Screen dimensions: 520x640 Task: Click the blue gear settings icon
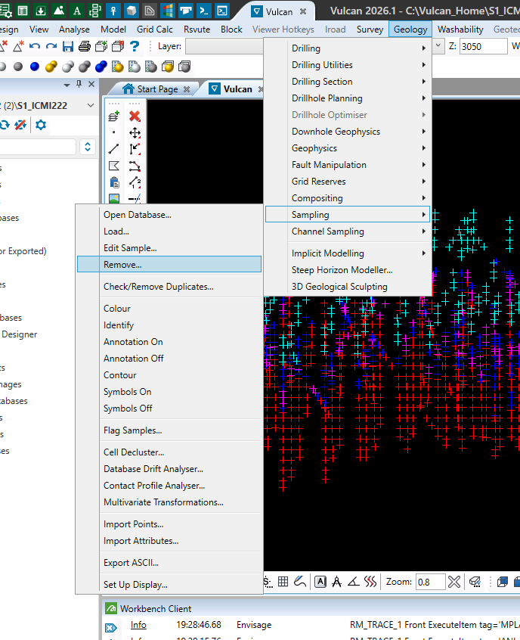41,125
